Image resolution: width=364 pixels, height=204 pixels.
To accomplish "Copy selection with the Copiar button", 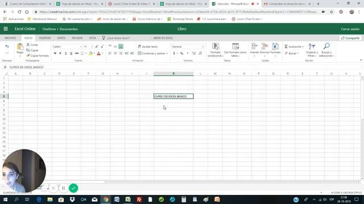I will coord(32,50).
